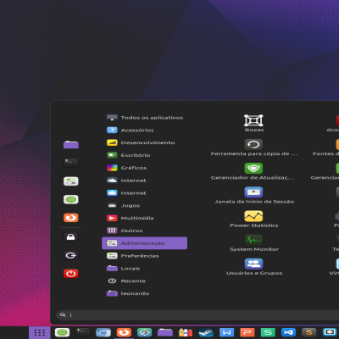Screen dimensions: 339x339
Task: Click the red power-off button
Action: tap(71, 274)
